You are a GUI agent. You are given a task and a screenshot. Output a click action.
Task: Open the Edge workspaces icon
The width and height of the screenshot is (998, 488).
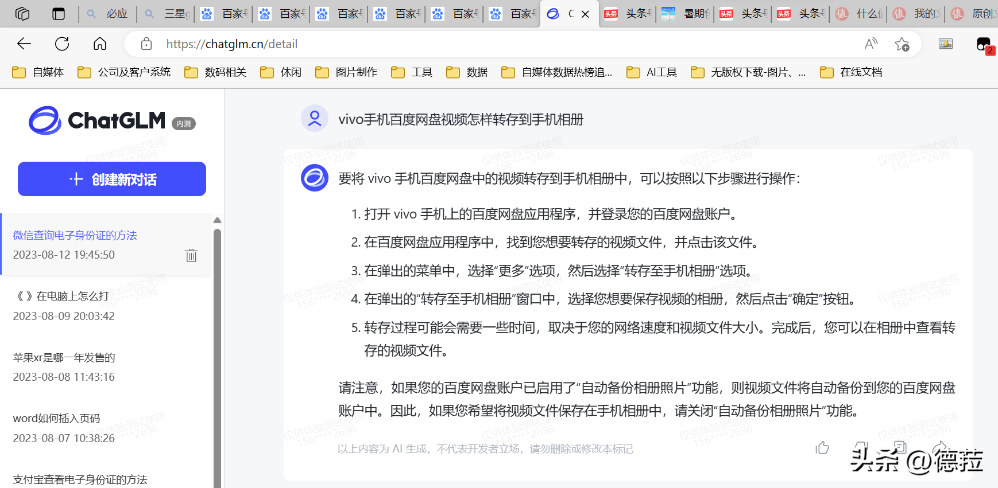click(x=22, y=14)
